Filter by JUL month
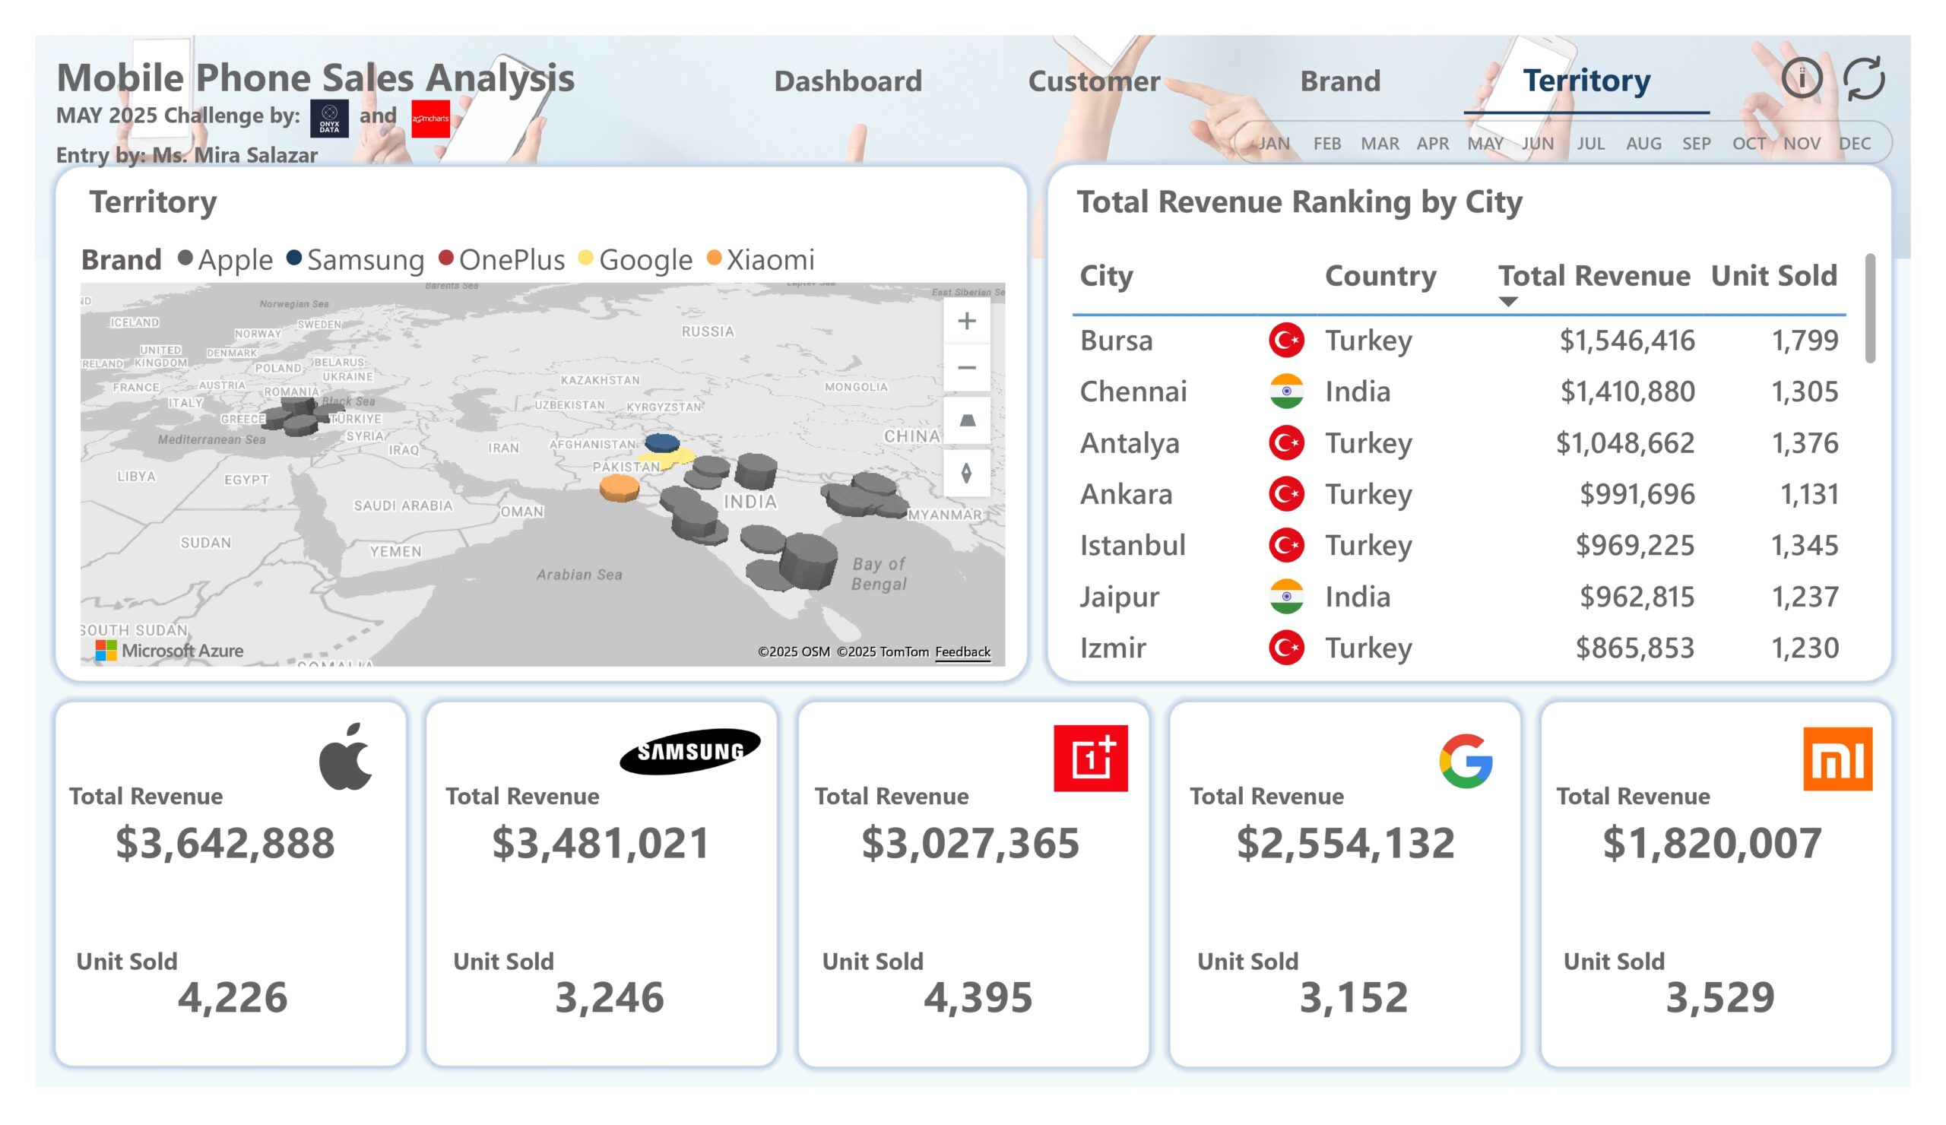The width and height of the screenshot is (1946, 1125). coord(1591,144)
